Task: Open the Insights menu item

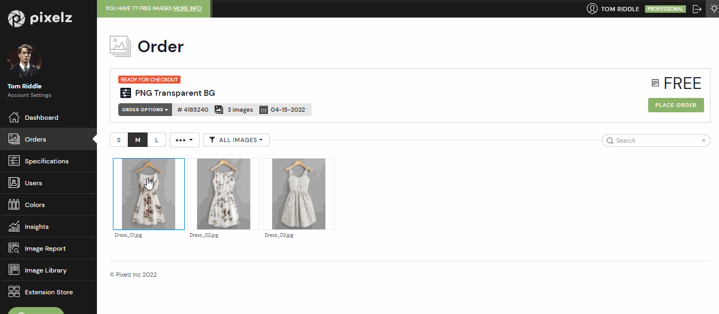Action: [48, 226]
